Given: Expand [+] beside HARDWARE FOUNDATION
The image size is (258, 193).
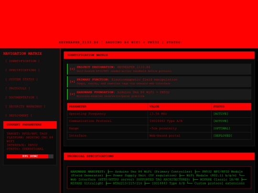Looking at the screenshot, I should 72,94.
